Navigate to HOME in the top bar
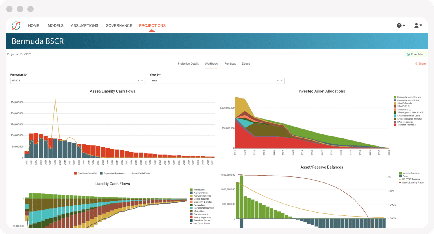The image size is (434, 234). 33,25
